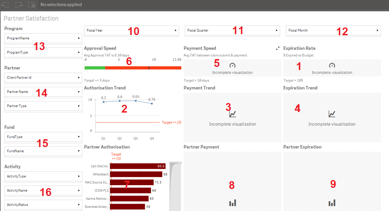Click the bar chart icon in Partner Payment
This screenshot has height=211, width=389.
pyautogui.click(x=233, y=203)
